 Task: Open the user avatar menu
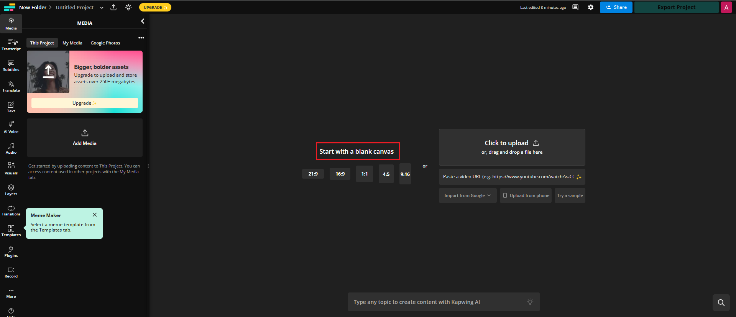click(x=726, y=7)
